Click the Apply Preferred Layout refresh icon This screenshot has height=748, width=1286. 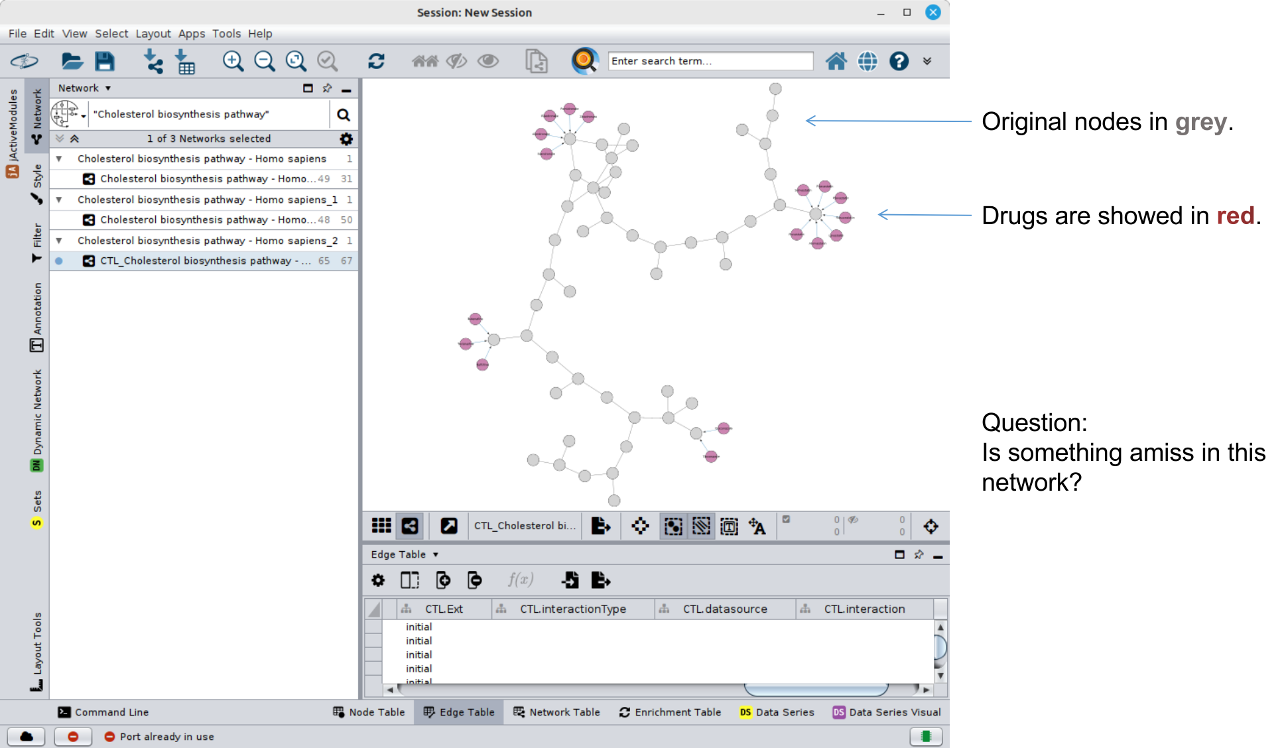pyautogui.click(x=376, y=61)
